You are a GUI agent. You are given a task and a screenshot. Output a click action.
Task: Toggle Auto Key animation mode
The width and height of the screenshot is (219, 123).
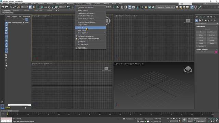[190, 119]
